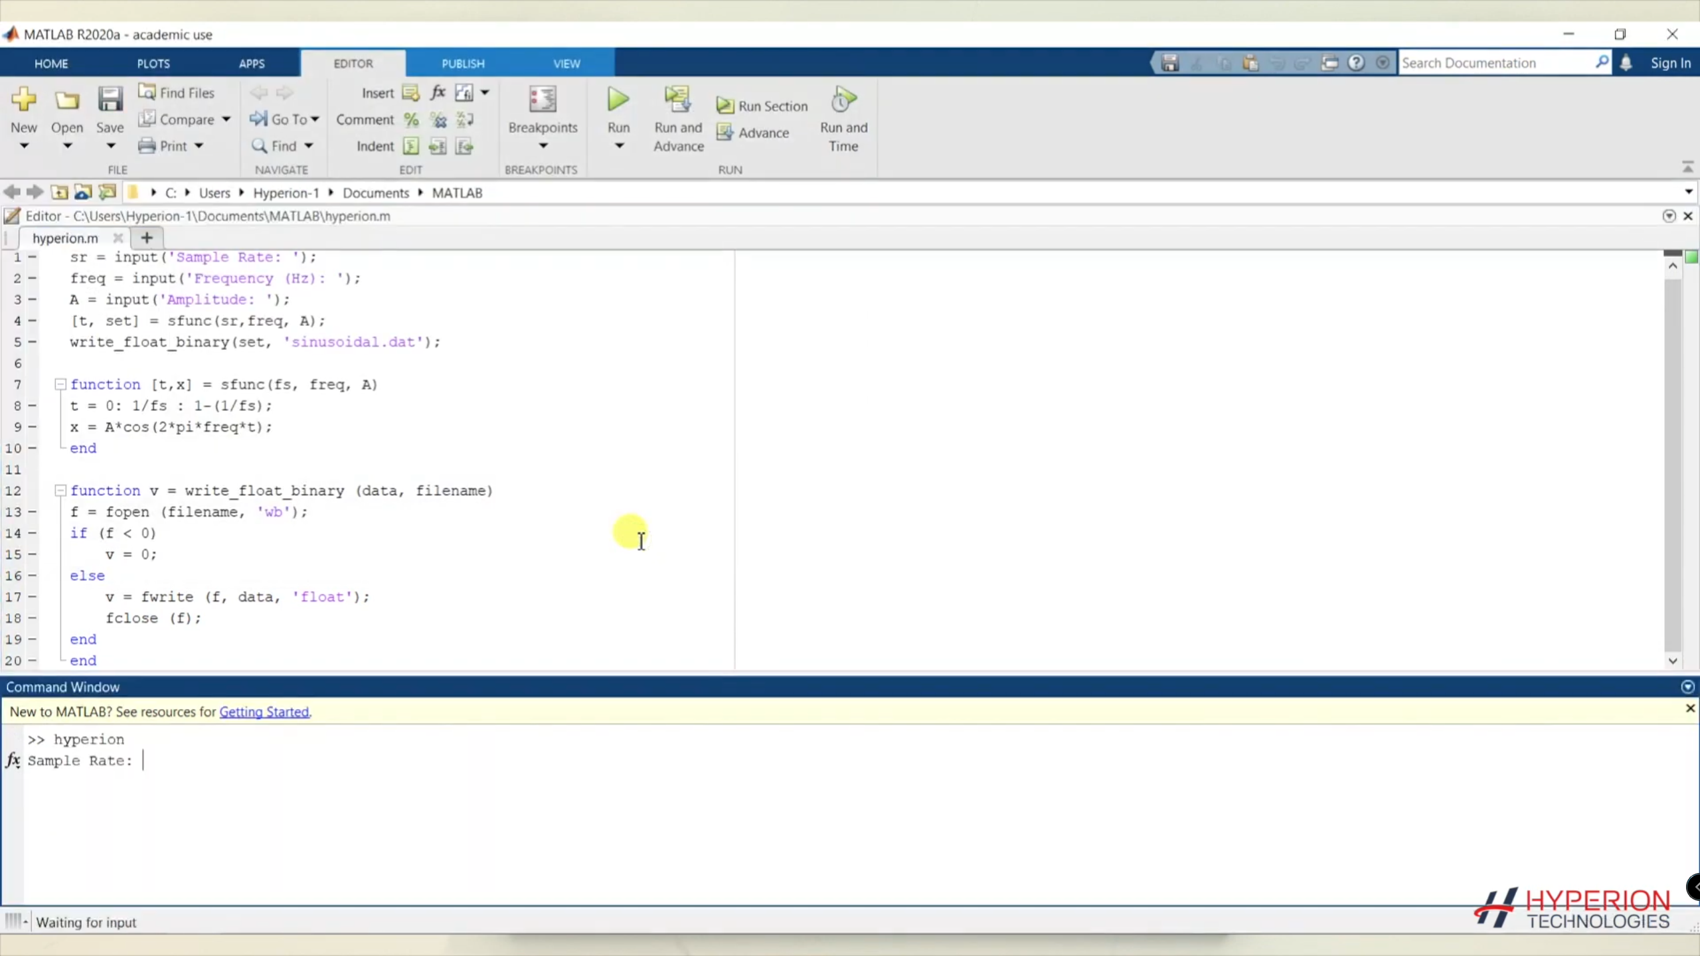Image resolution: width=1700 pixels, height=956 pixels.
Task: Click the address bar Back arrow
Action: (11, 193)
